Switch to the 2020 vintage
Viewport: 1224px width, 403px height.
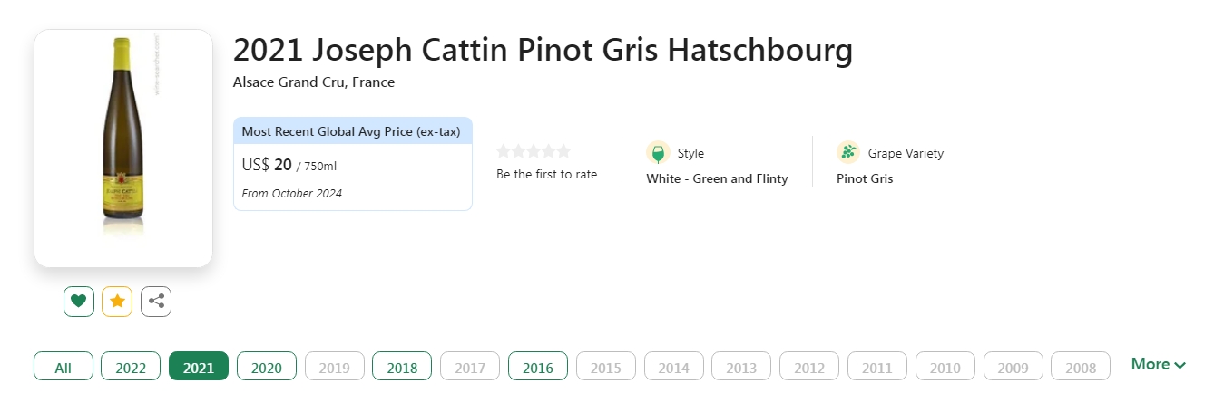click(x=267, y=367)
